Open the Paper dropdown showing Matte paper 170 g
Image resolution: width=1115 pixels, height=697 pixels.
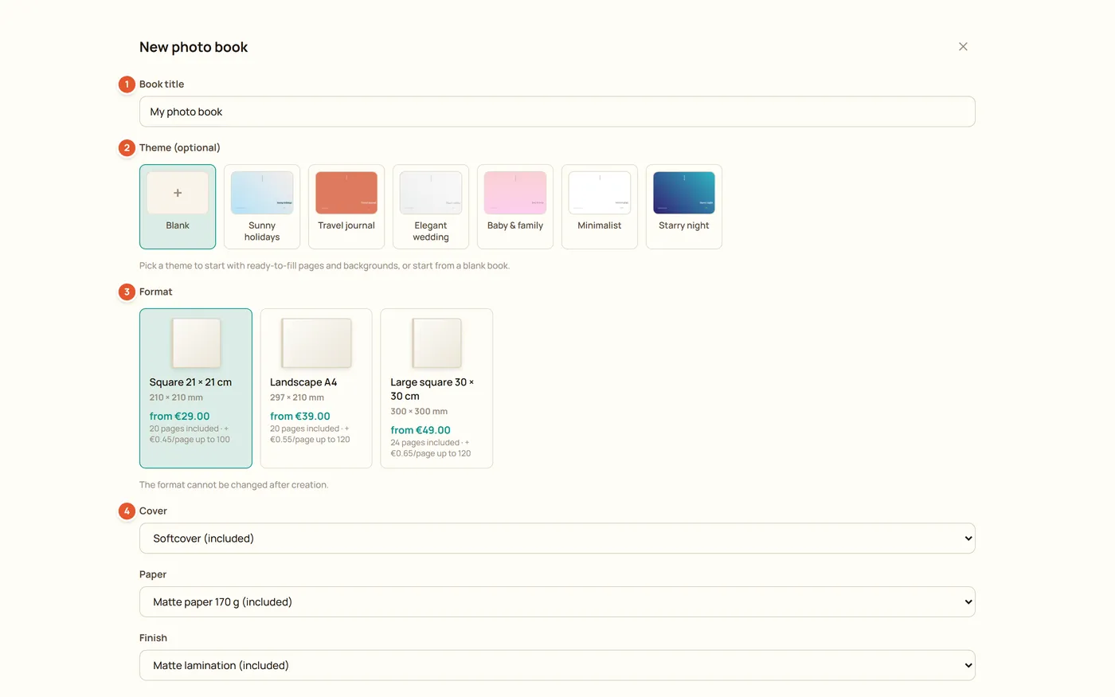[557, 602]
